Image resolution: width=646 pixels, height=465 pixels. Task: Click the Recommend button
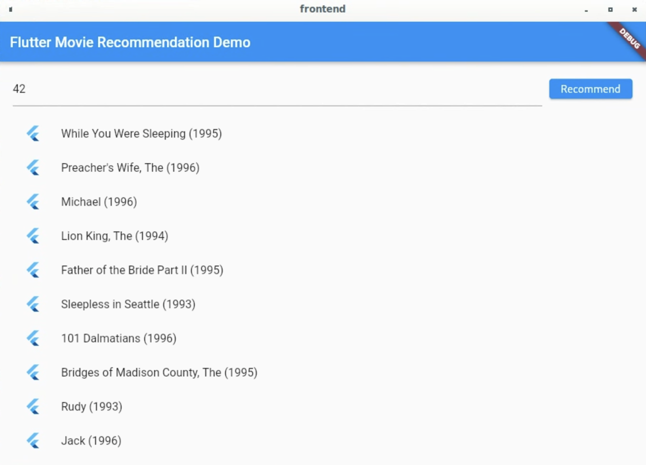(590, 89)
